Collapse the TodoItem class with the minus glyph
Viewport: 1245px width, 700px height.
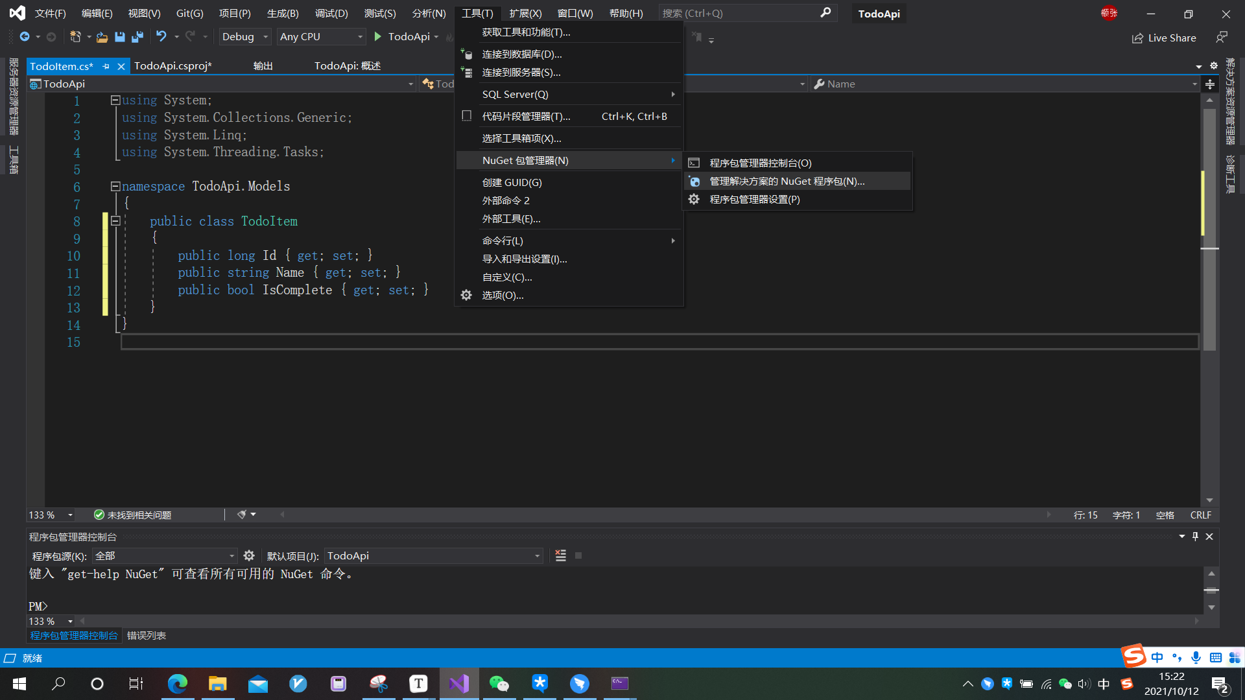pyautogui.click(x=115, y=221)
